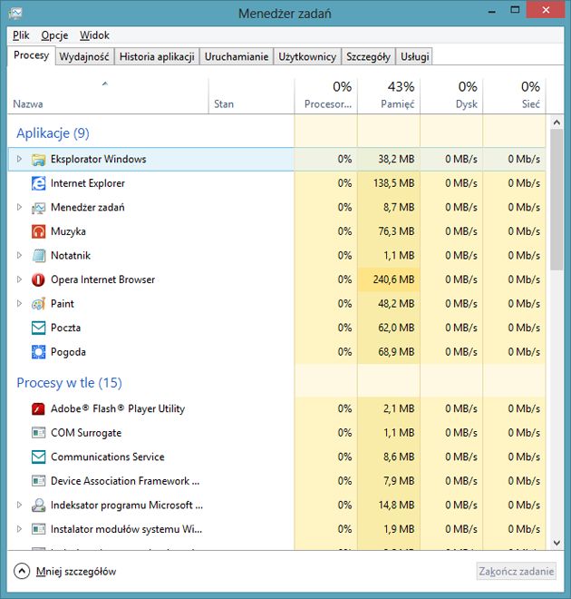This screenshot has width=571, height=599.
Task: Expand the Indeksator programu Microsoft group
Action: 19,505
